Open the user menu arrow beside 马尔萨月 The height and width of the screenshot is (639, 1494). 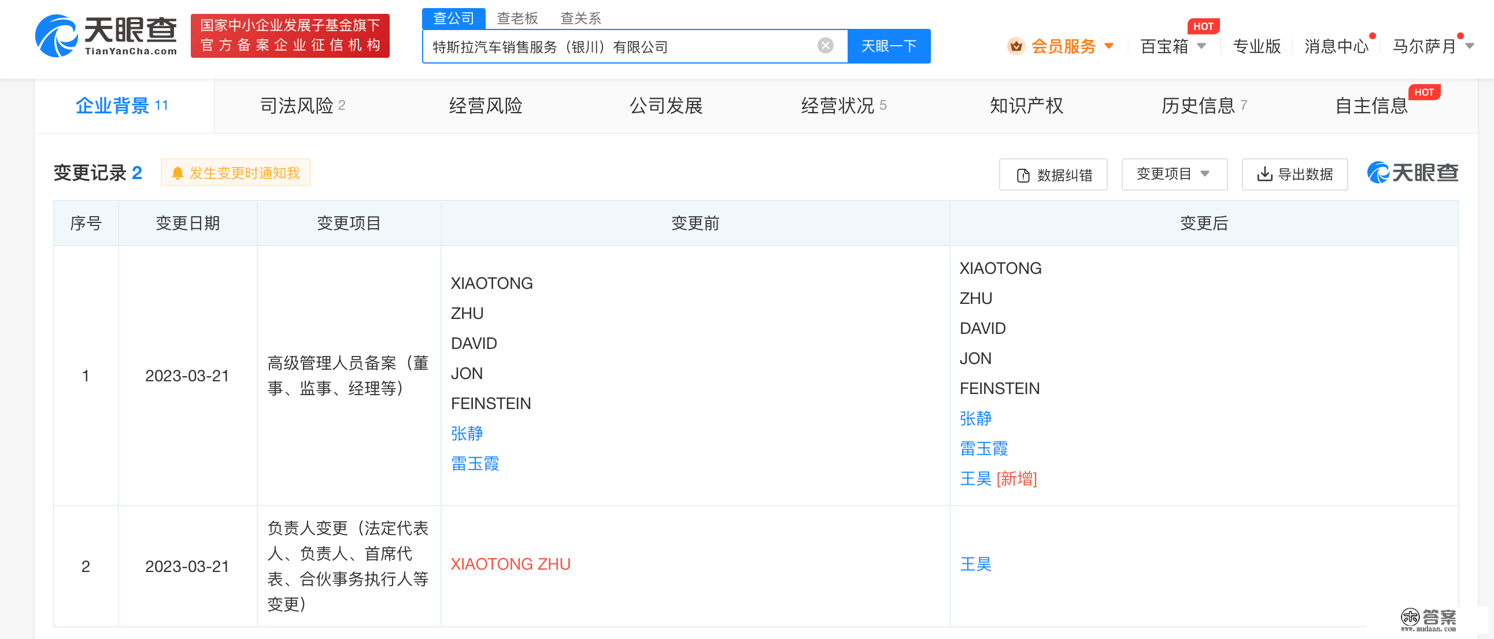point(1470,46)
